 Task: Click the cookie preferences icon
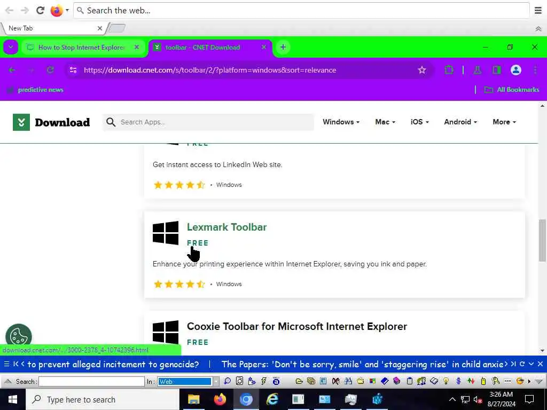pyautogui.click(x=19, y=336)
